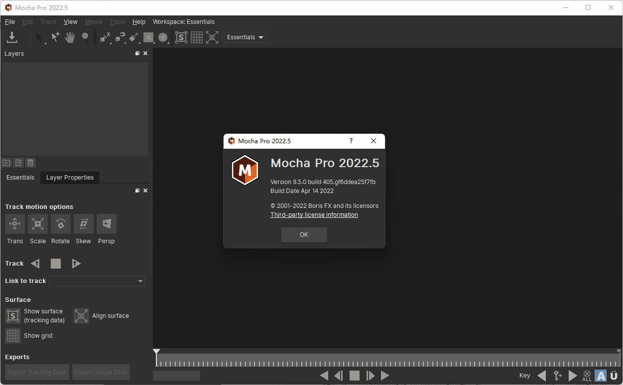This screenshot has width=623, height=385.
Task: Select the Create X-Spline layer tool
Action: point(105,37)
